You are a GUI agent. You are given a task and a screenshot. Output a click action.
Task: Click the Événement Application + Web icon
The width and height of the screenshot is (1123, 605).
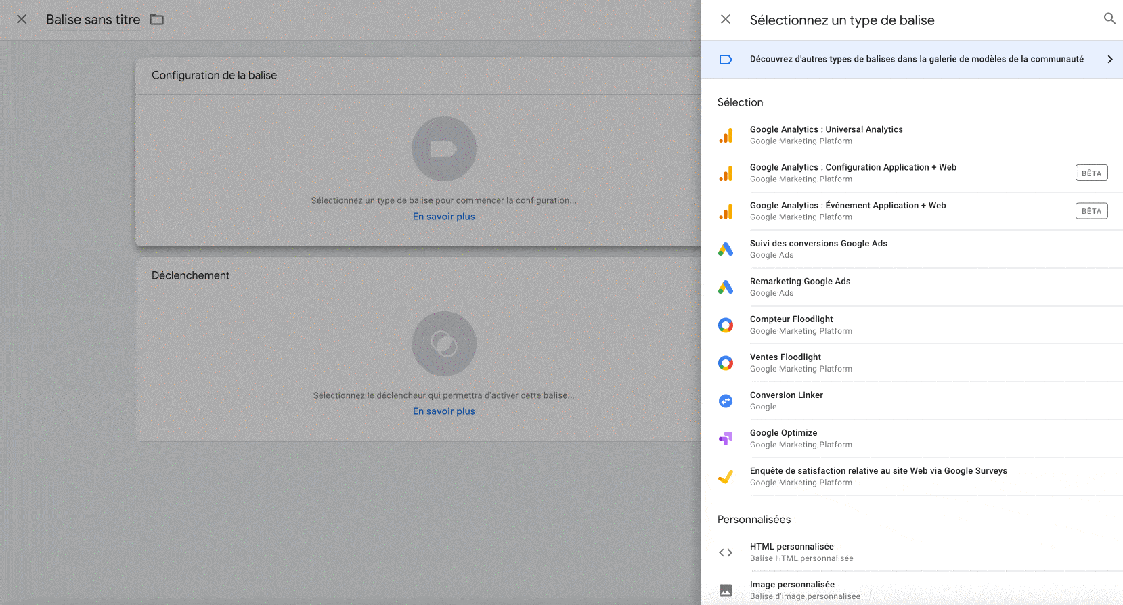(726, 211)
